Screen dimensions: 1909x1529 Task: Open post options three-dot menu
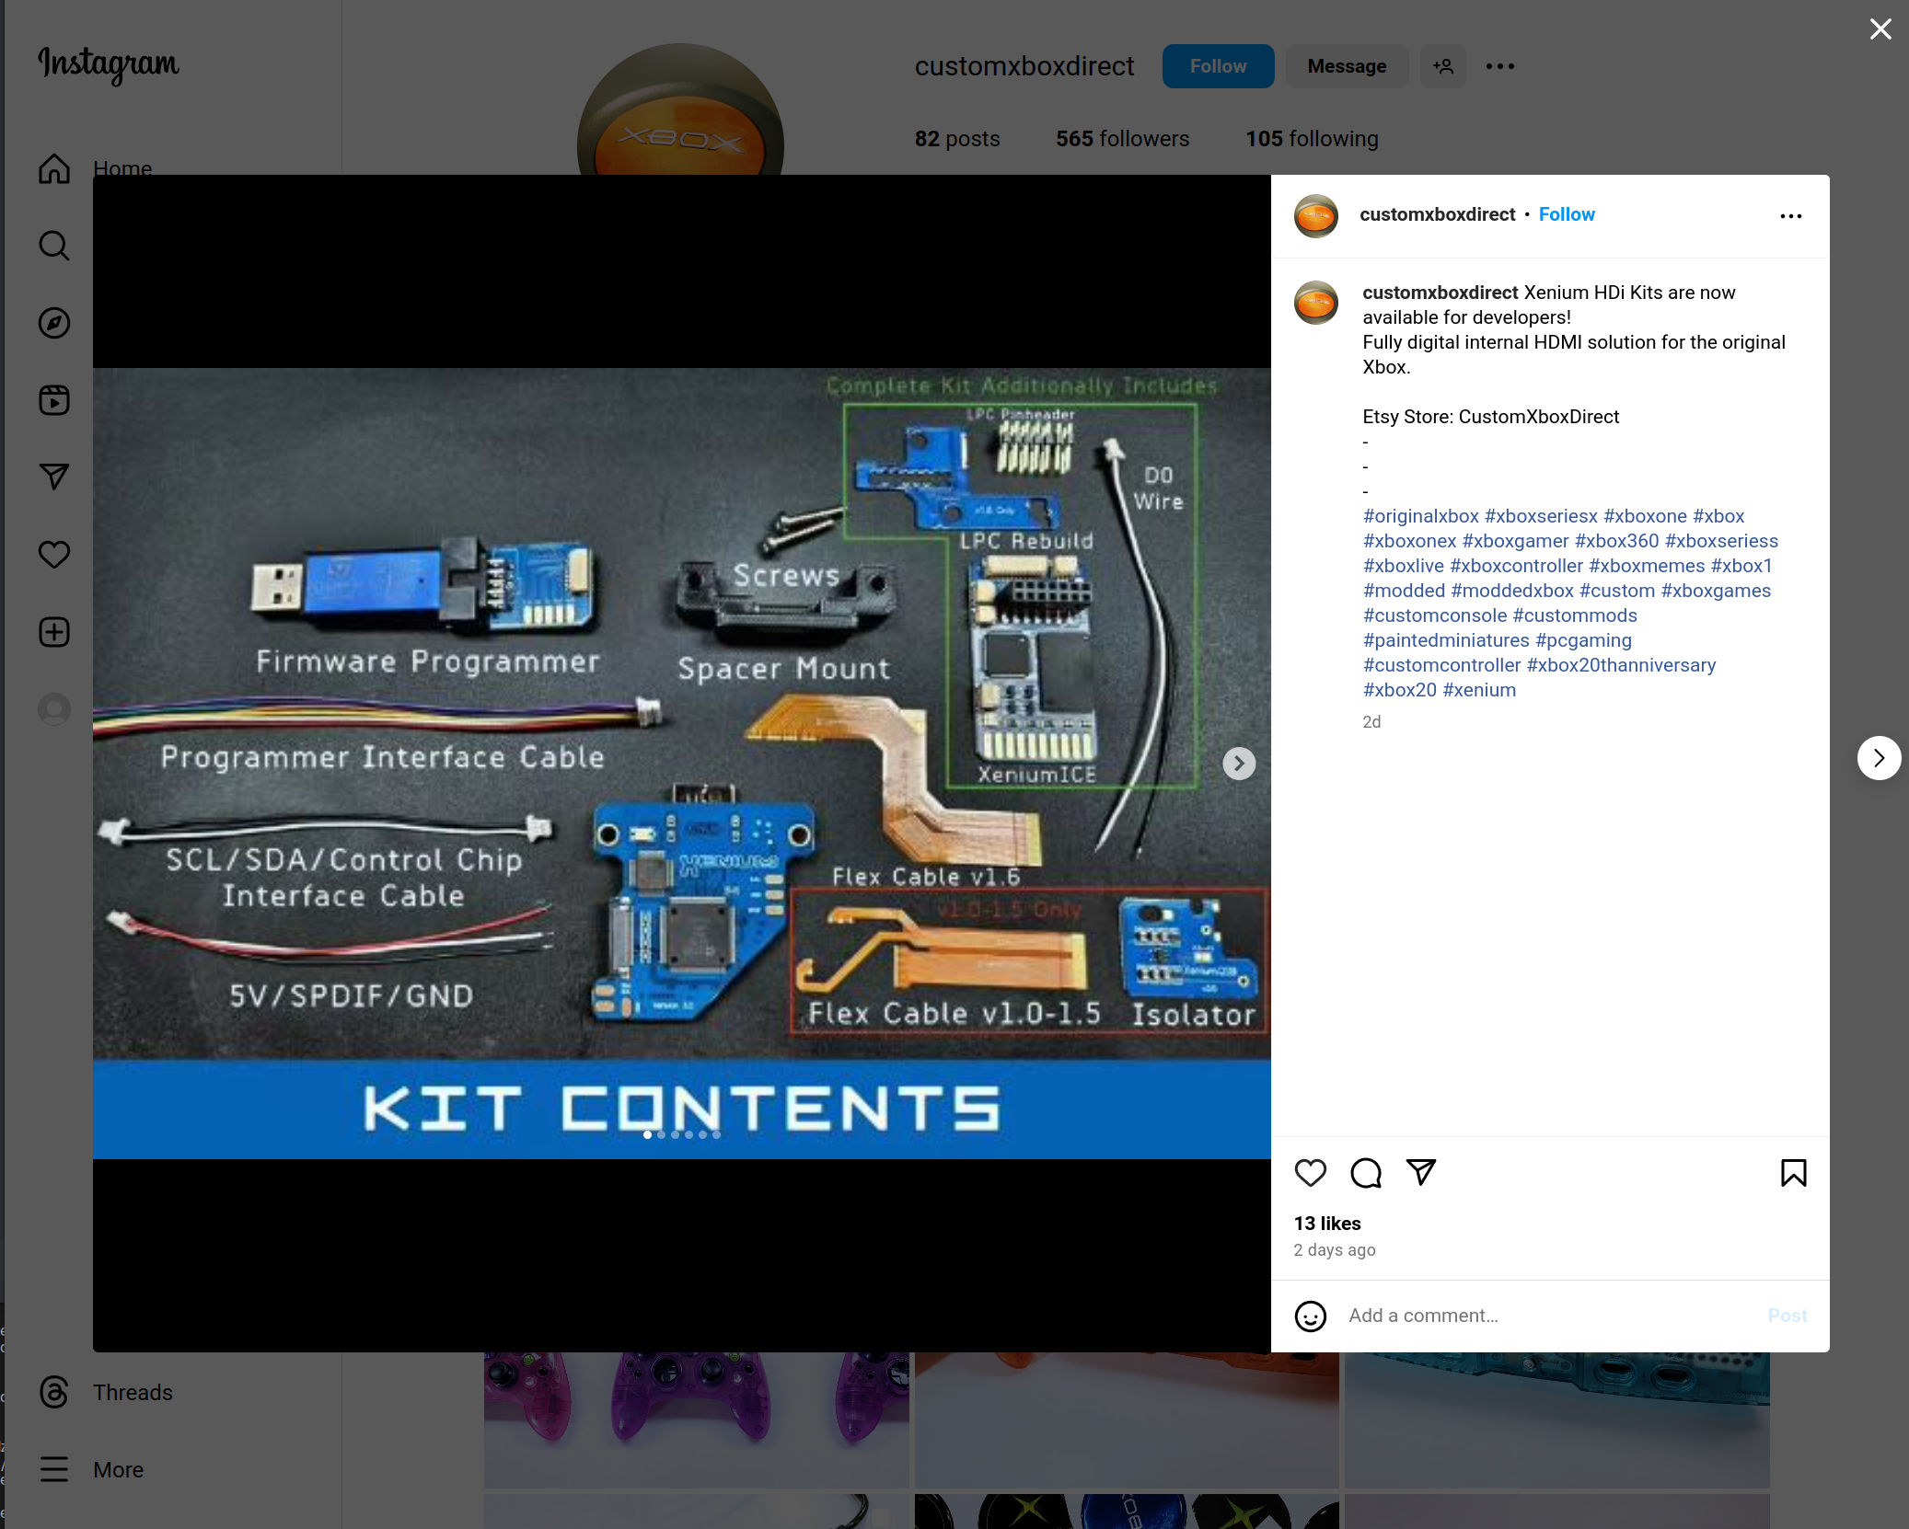1790,216
